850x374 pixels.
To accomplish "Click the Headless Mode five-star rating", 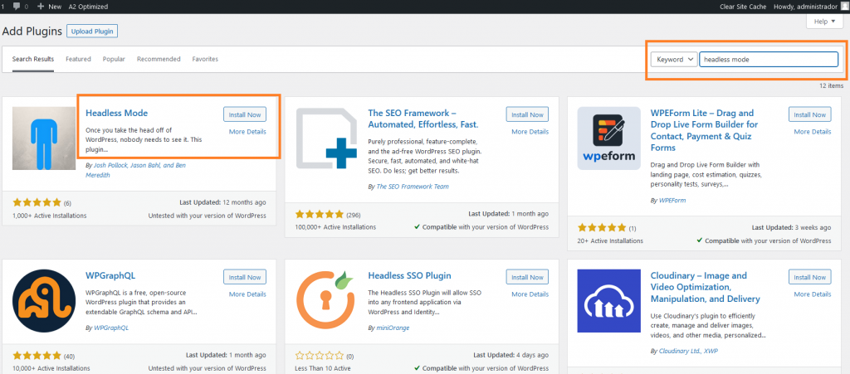I will 37,202.
